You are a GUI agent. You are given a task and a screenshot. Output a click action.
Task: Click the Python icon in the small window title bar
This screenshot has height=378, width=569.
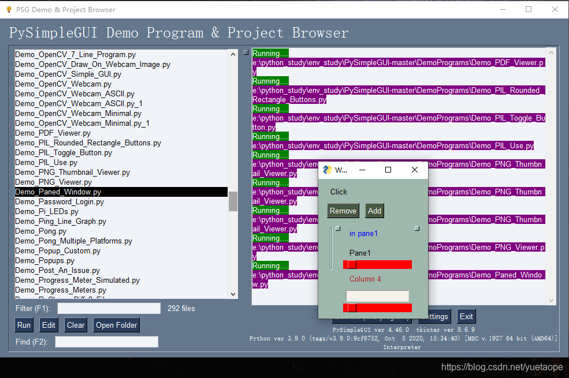pyautogui.click(x=328, y=170)
